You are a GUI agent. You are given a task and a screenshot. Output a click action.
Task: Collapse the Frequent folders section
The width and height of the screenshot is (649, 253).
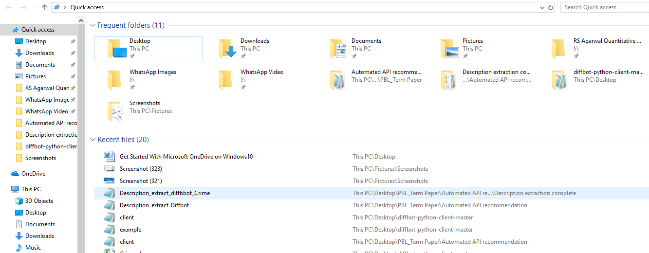tap(93, 25)
